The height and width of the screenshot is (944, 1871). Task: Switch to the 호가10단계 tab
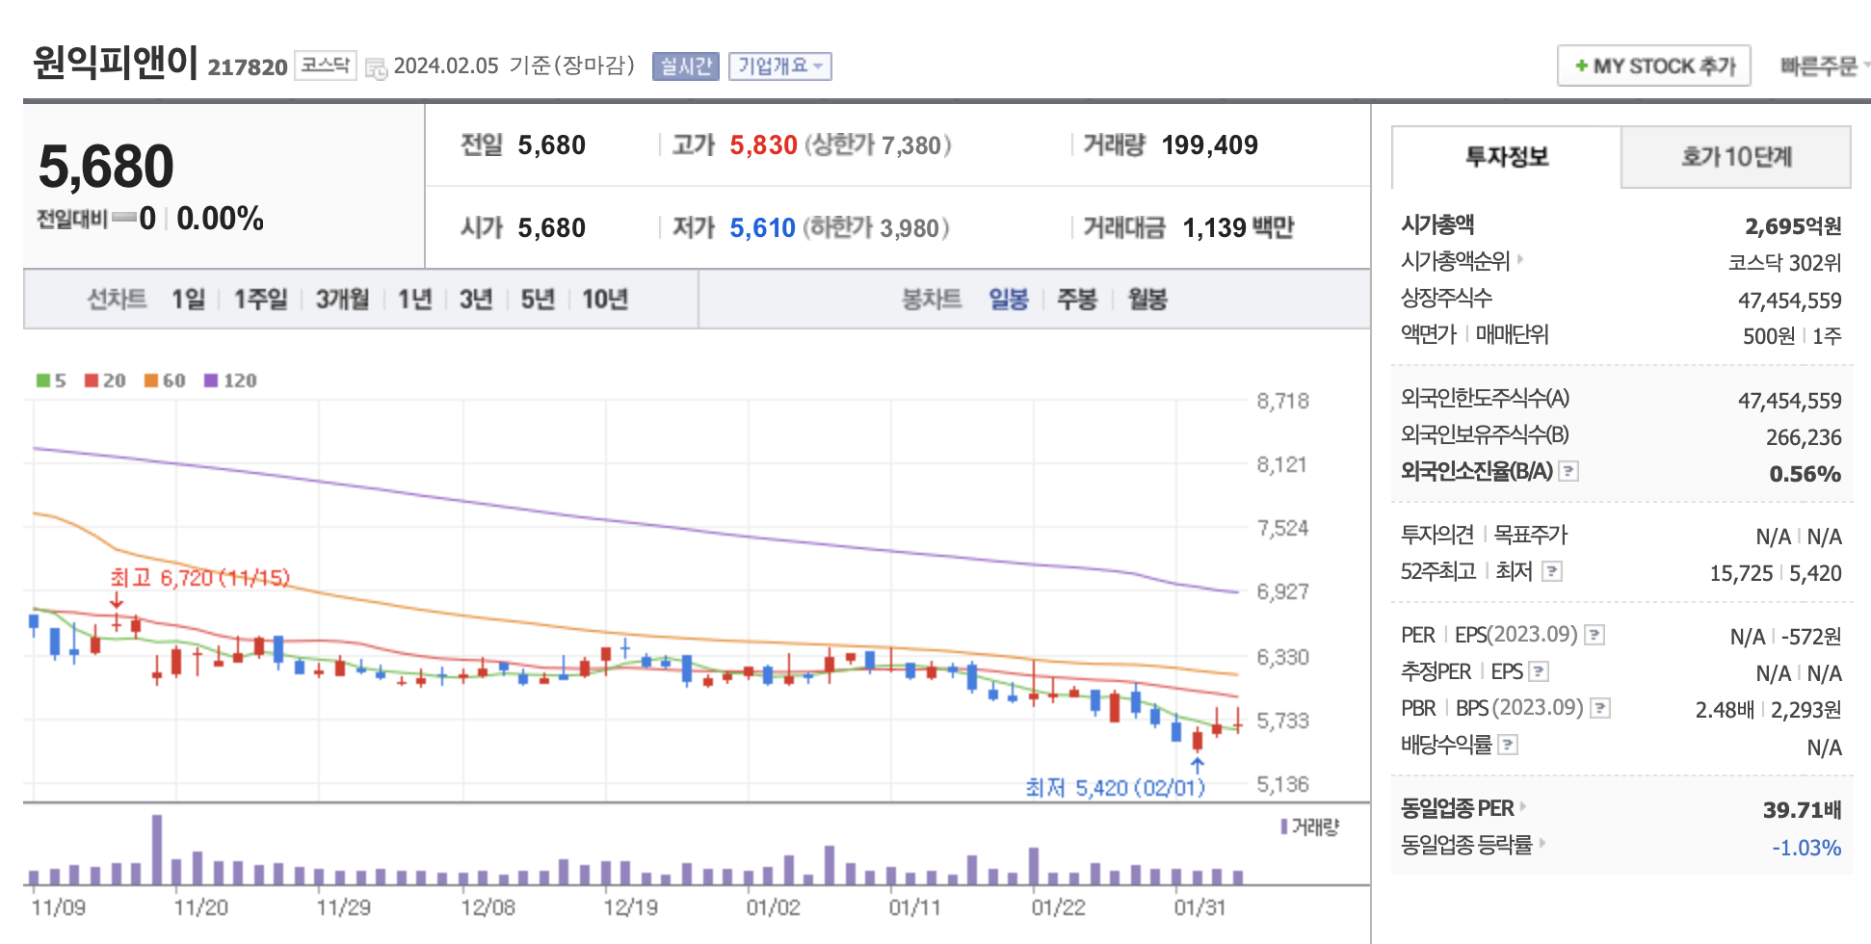(x=1736, y=157)
